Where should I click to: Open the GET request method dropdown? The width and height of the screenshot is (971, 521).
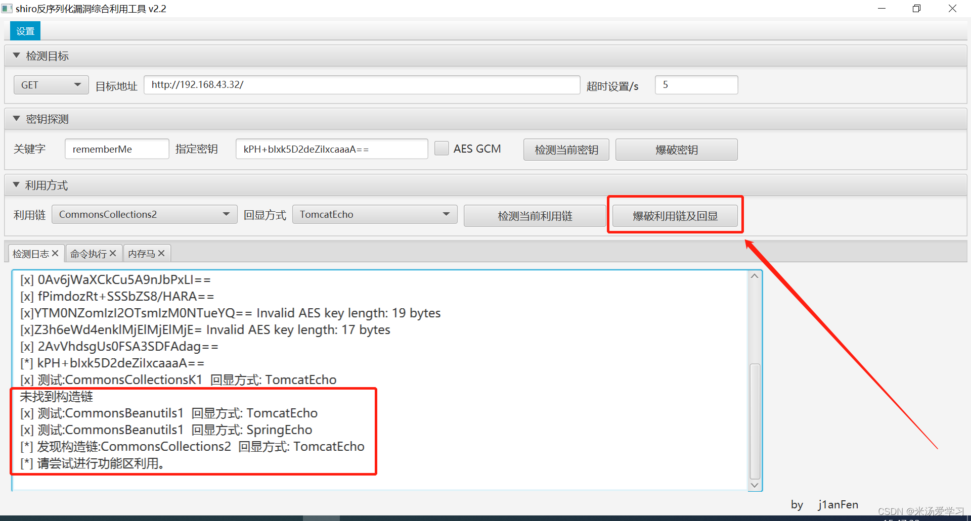(51, 85)
